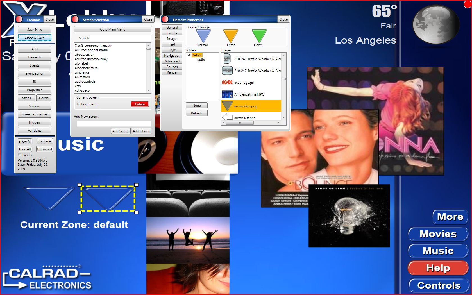Click the unselected blue down-arrow element

tap(49, 198)
